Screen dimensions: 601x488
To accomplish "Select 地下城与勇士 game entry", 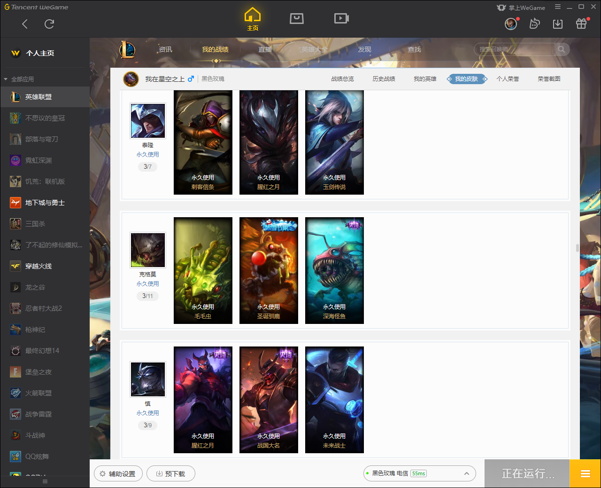I will 45,203.
